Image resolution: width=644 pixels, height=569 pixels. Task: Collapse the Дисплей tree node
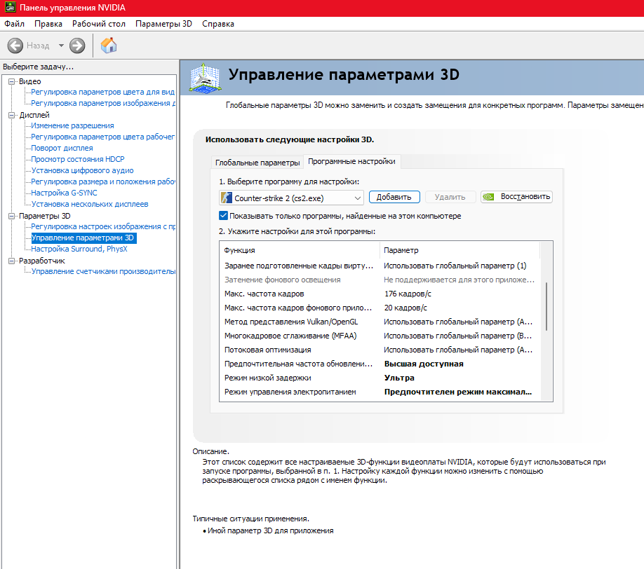point(11,115)
